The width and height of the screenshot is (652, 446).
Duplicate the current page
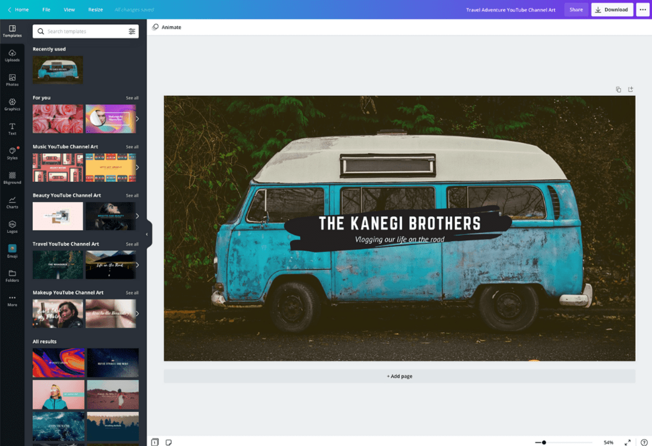[x=618, y=89]
